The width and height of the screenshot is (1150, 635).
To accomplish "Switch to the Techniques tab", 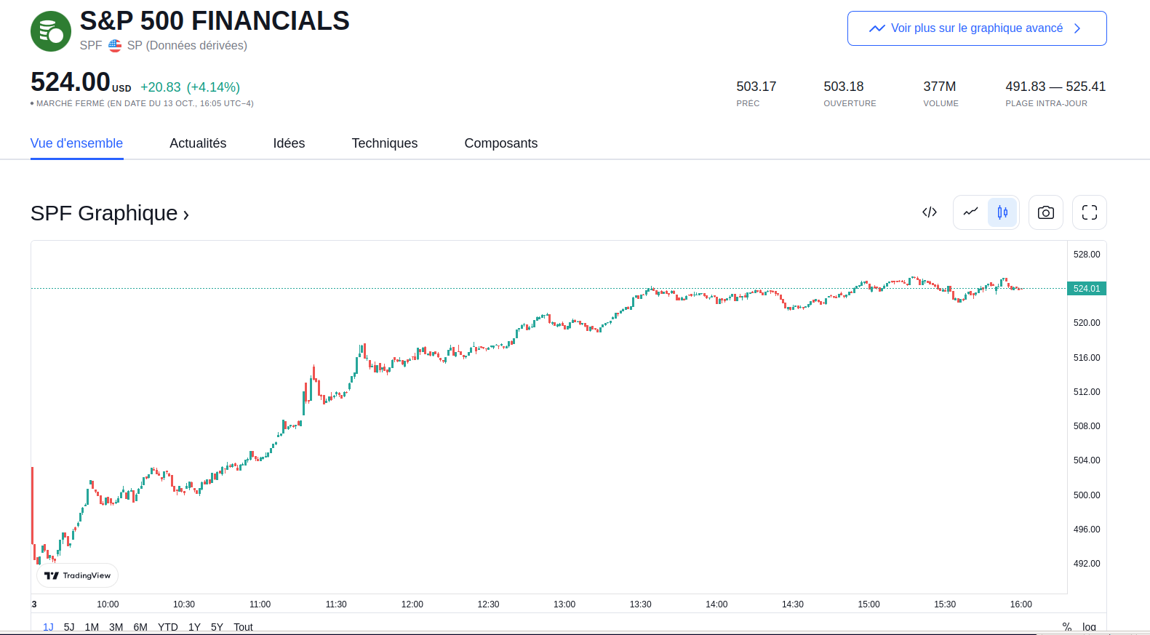I will [384, 143].
